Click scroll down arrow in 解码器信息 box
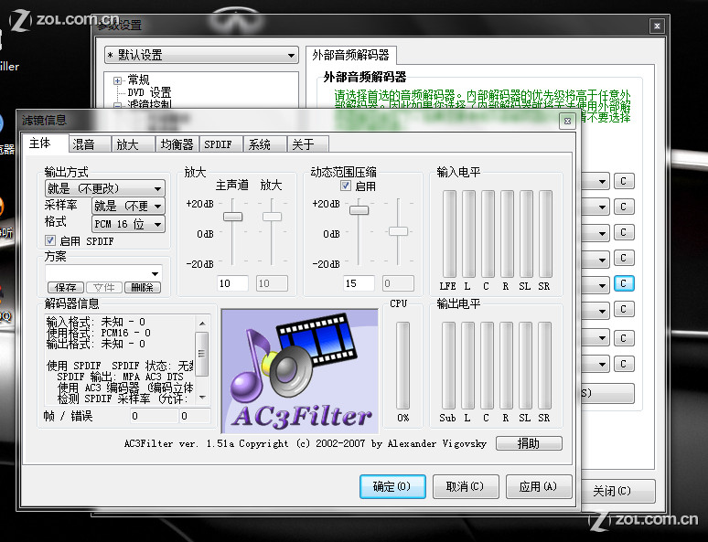The image size is (708, 542). [x=202, y=398]
